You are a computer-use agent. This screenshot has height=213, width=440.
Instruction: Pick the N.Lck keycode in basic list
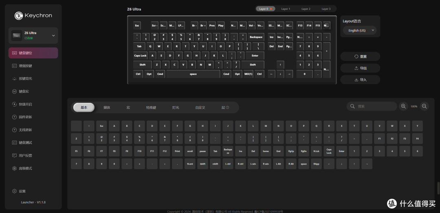point(316,151)
